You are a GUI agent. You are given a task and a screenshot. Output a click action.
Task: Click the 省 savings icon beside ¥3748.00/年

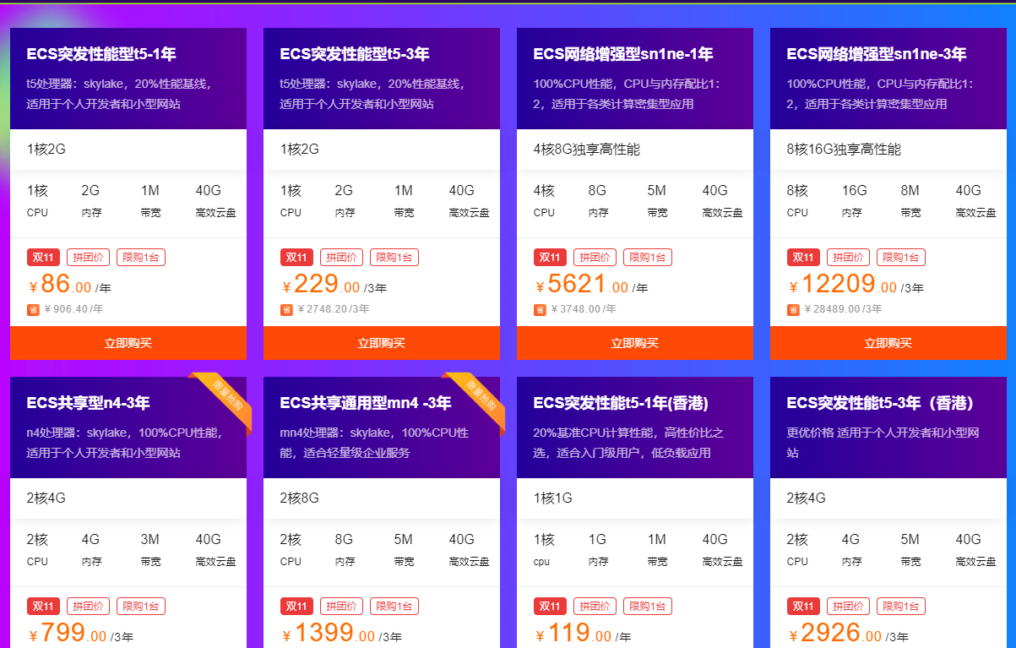540,309
